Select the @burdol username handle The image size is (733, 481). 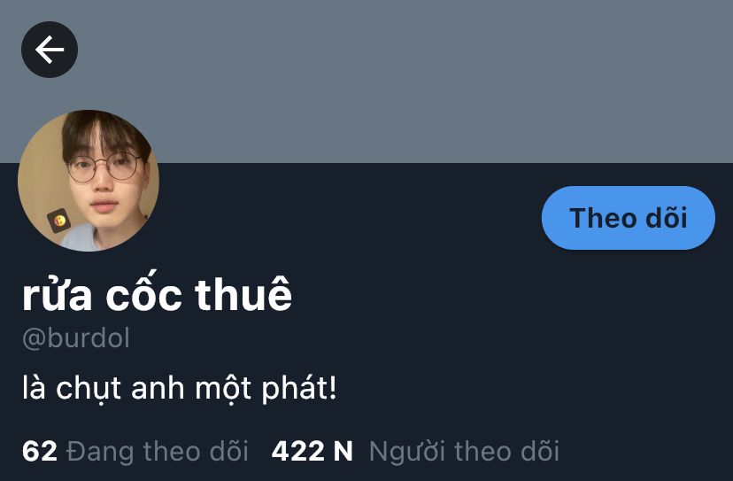click(76, 337)
